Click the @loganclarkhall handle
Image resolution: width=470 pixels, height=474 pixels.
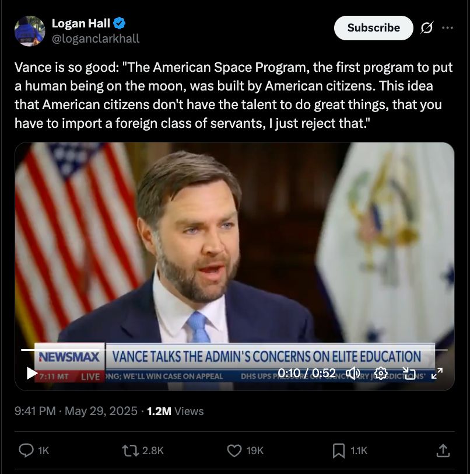96,39
